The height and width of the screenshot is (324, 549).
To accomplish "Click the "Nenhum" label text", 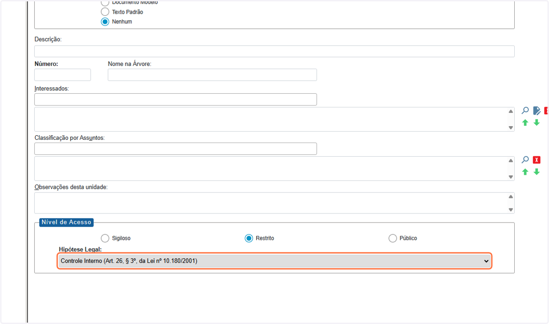I will [122, 21].
